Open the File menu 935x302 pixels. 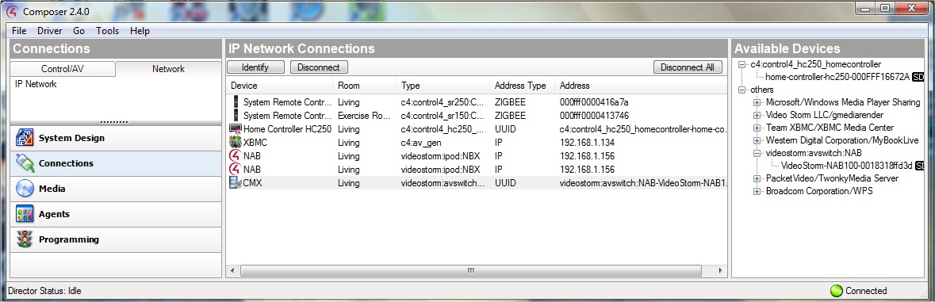point(19,31)
